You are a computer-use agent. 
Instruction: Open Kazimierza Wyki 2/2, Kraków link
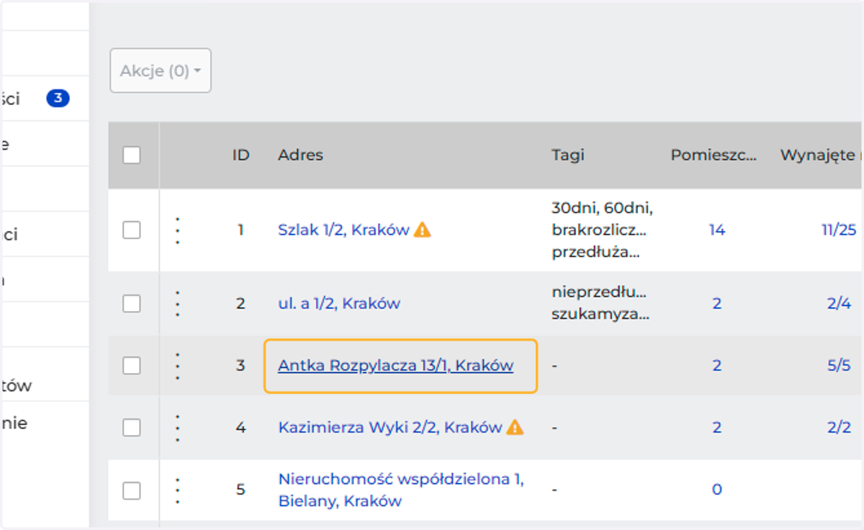tap(390, 427)
